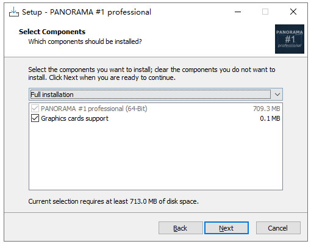311x244 pixels.
Task: Cancel the installation
Action: tap(278, 228)
